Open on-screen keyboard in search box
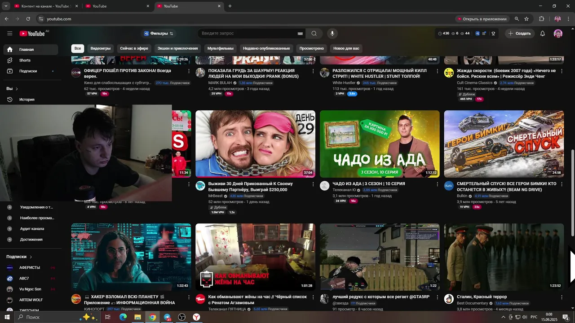This screenshot has height=323, width=575. click(x=300, y=34)
